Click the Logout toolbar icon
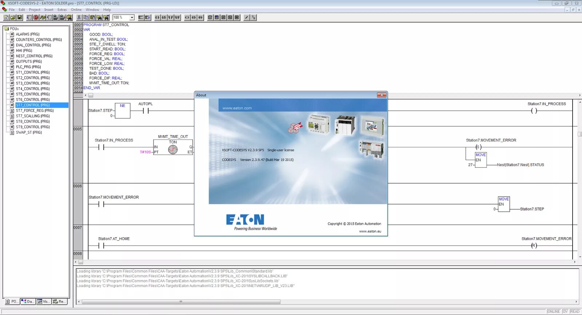This screenshot has height=315, width=582. pos(62,17)
